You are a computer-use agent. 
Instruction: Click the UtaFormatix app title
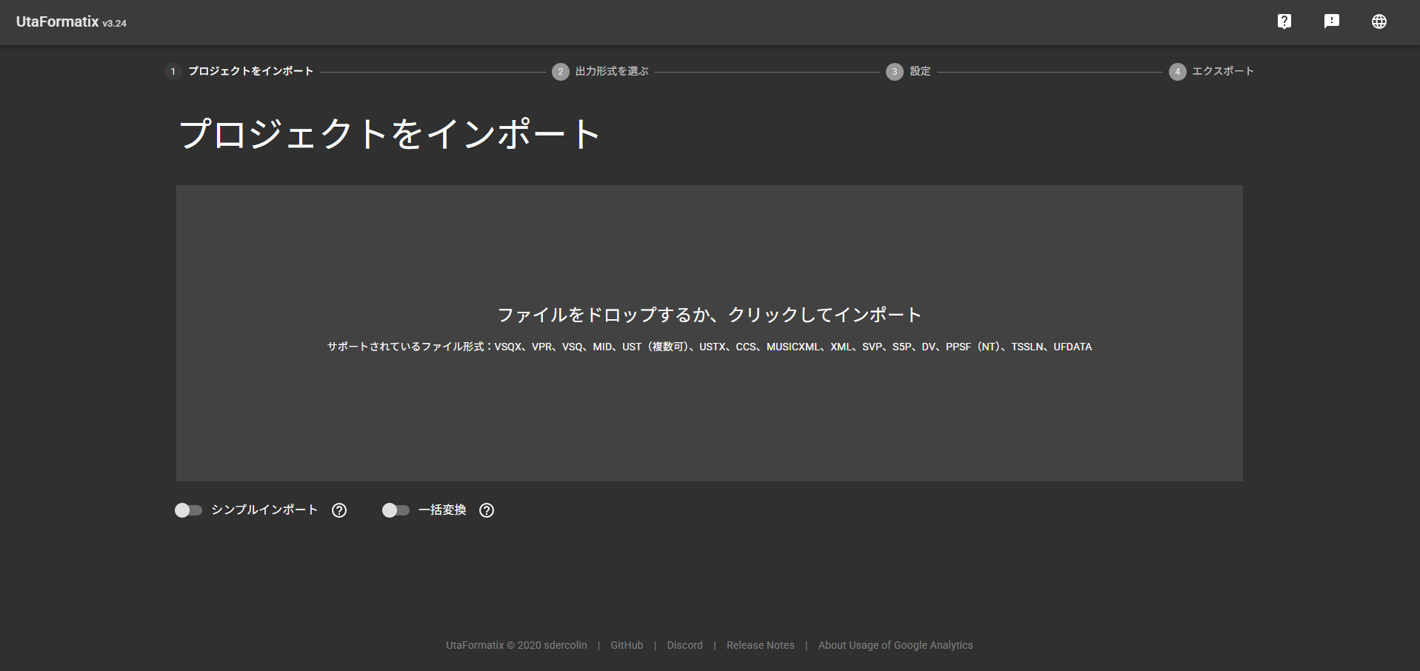click(x=58, y=22)
